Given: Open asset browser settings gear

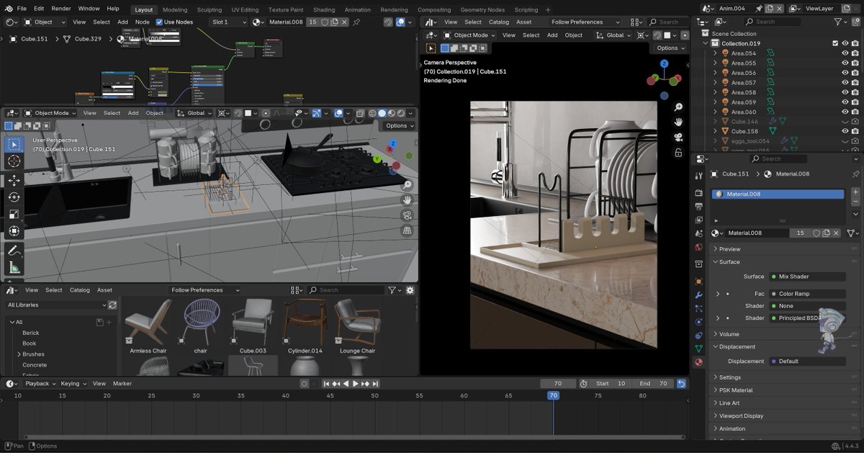Looking at the screenshot, I should point(410,290).
